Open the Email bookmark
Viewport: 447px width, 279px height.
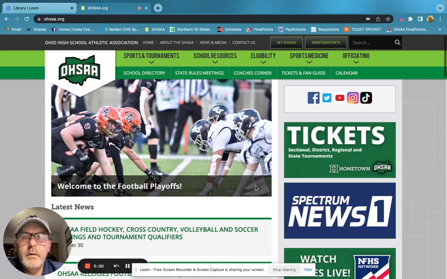tap(13, 29)
